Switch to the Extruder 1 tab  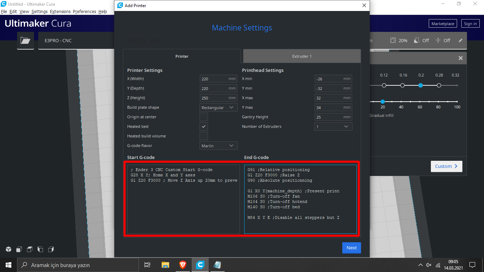pos(302,56)
